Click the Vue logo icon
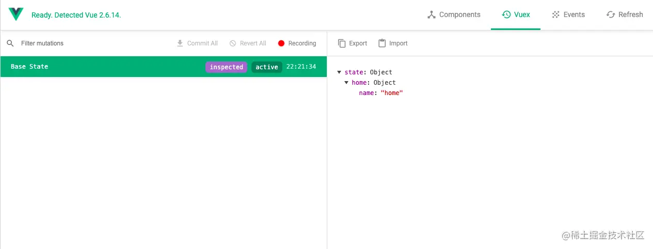Viewport: 653px width, 249px height. 16,14
